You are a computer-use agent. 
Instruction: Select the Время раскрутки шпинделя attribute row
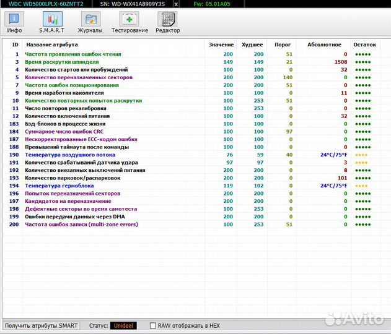click(62, 62)
